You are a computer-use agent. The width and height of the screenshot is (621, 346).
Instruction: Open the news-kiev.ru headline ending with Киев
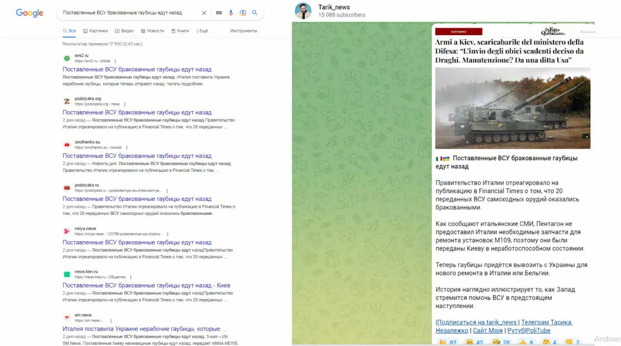click(146, 285)
